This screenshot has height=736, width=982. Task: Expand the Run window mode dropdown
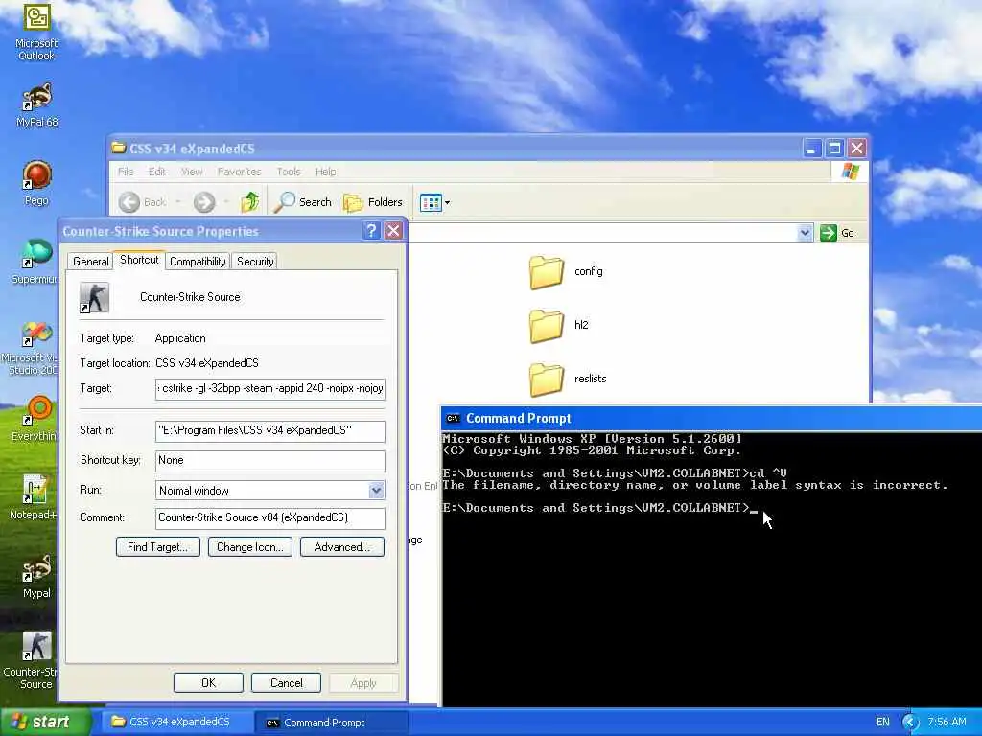coord(376,490)
